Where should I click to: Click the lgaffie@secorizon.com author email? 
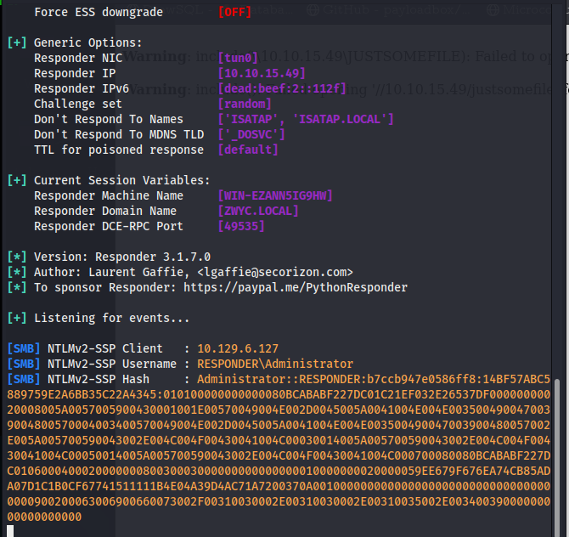tap(274, 272)
